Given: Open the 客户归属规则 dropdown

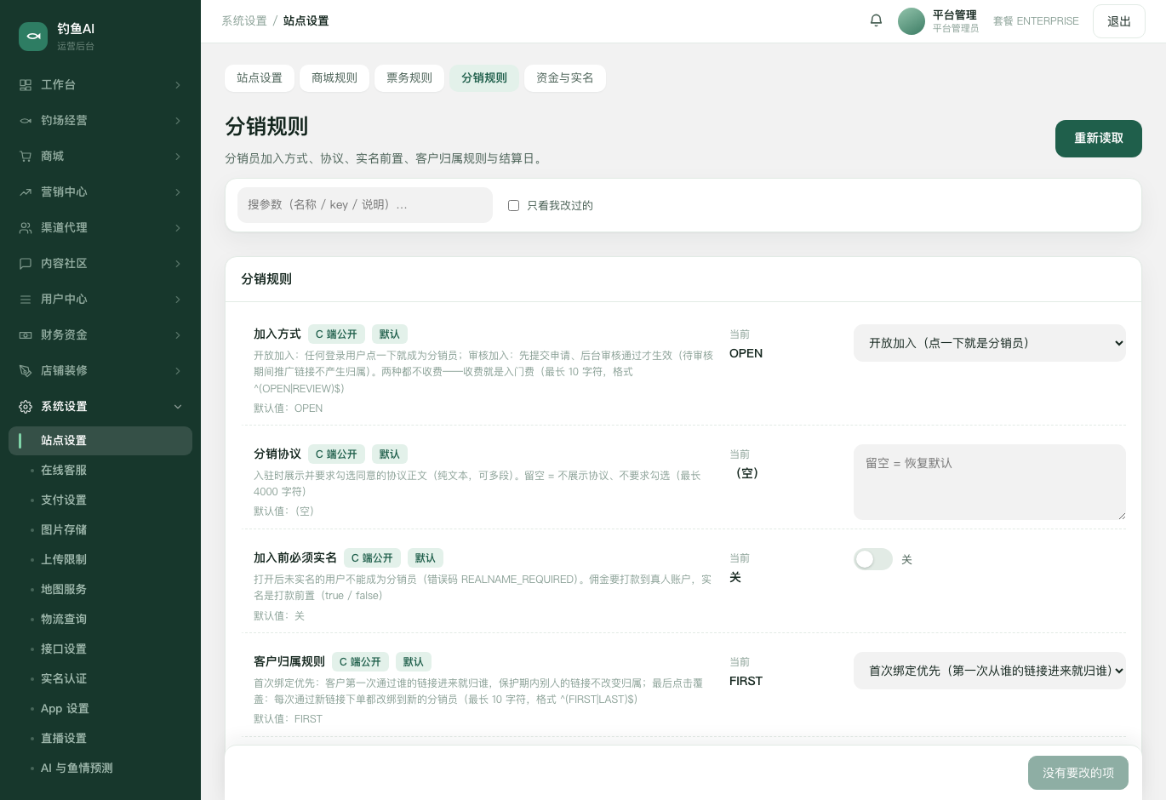Looking at the screenshot, I should (990, 671).
